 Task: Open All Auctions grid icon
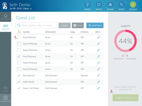tap(5, 99)
